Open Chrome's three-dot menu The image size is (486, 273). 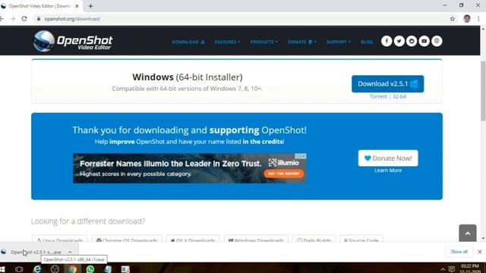tap(479, 19)
